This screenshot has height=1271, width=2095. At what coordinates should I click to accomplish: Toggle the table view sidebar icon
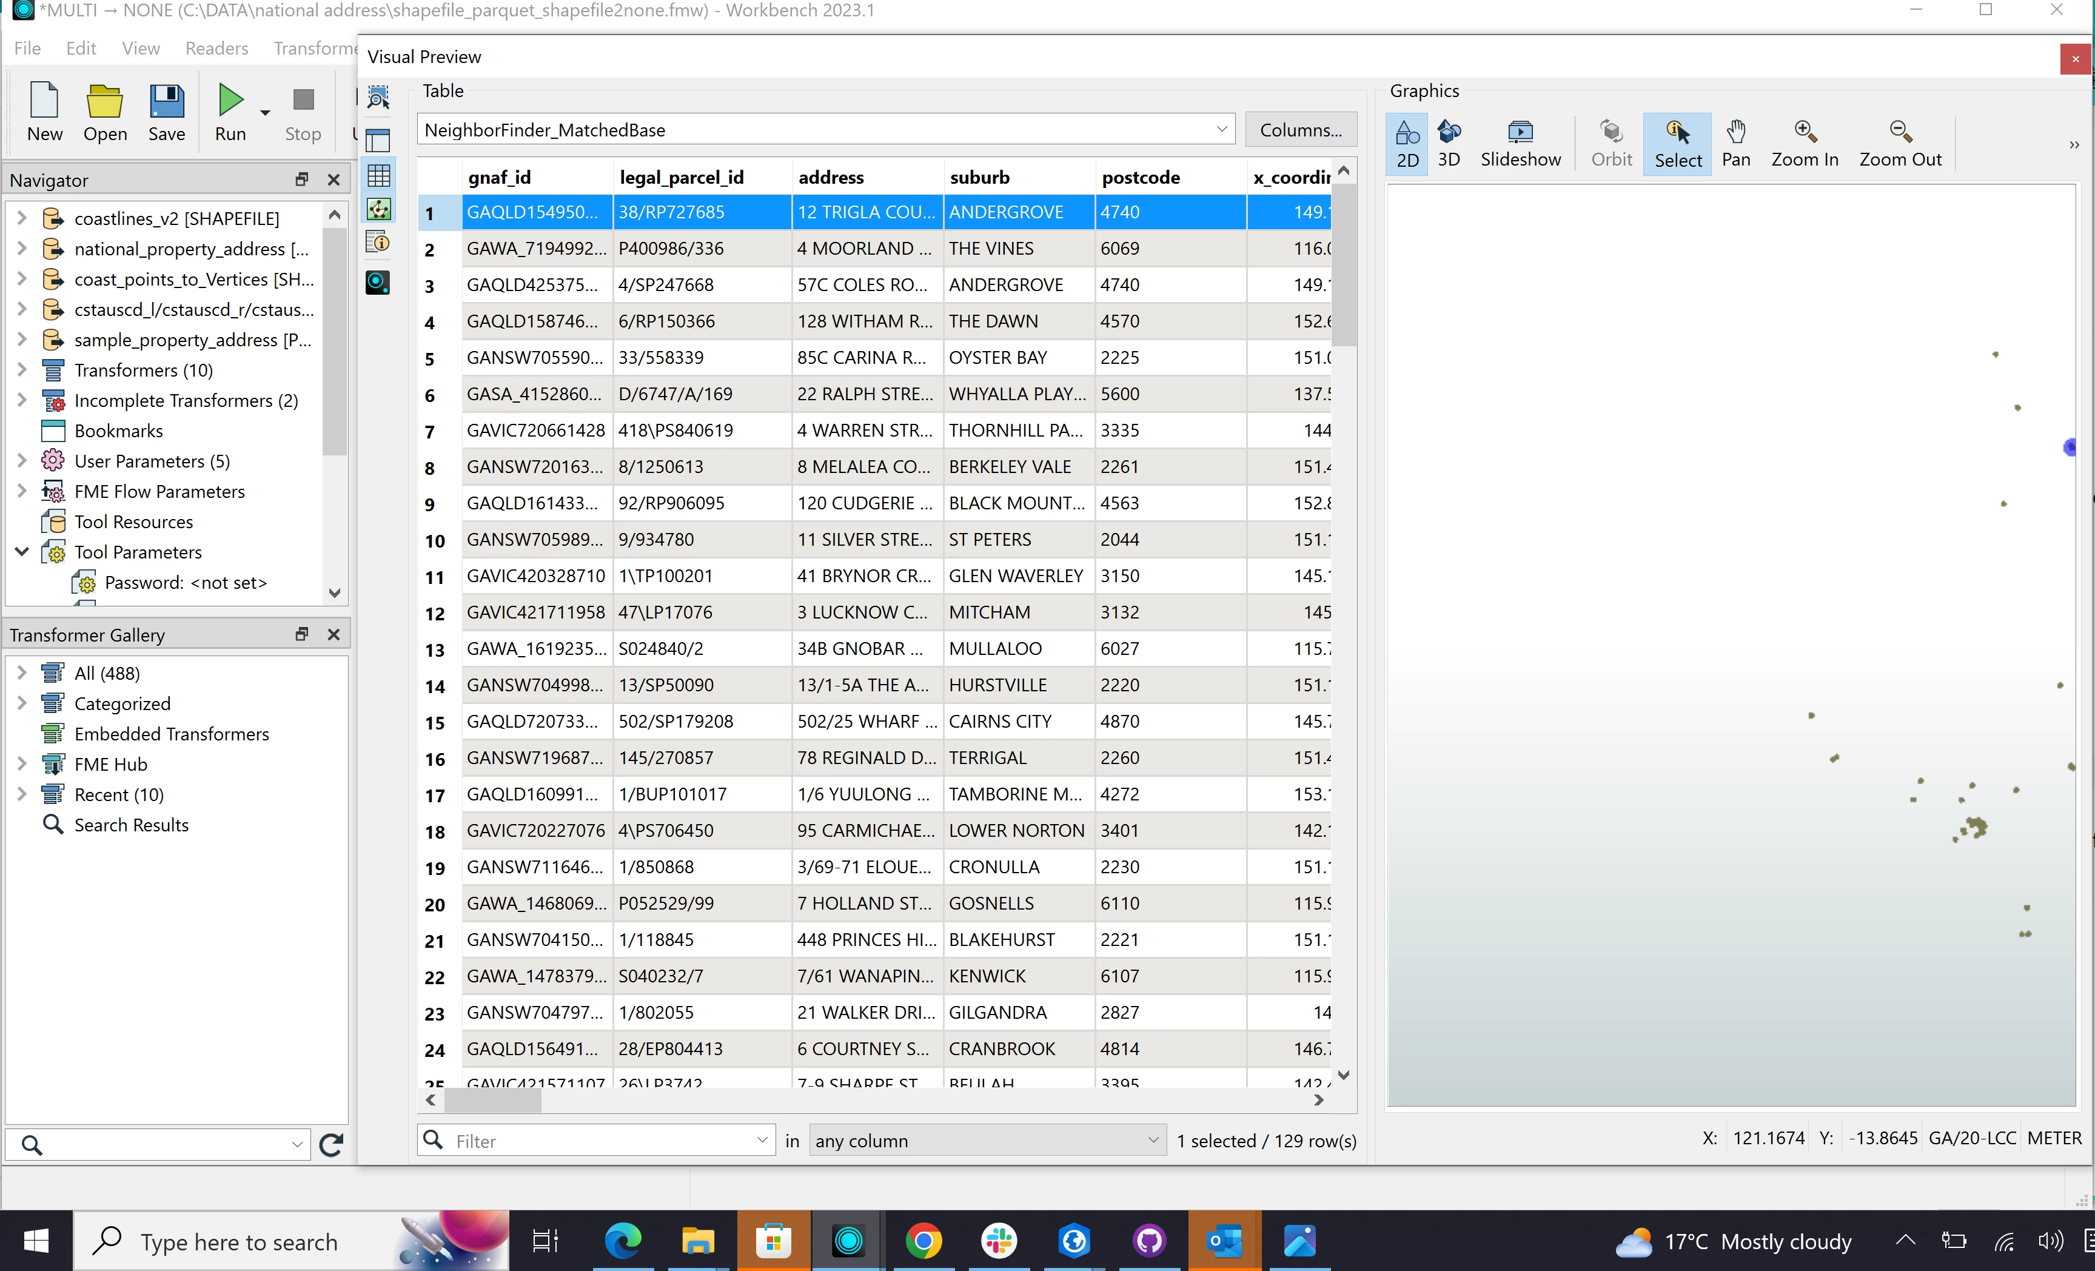coord(378,176)
